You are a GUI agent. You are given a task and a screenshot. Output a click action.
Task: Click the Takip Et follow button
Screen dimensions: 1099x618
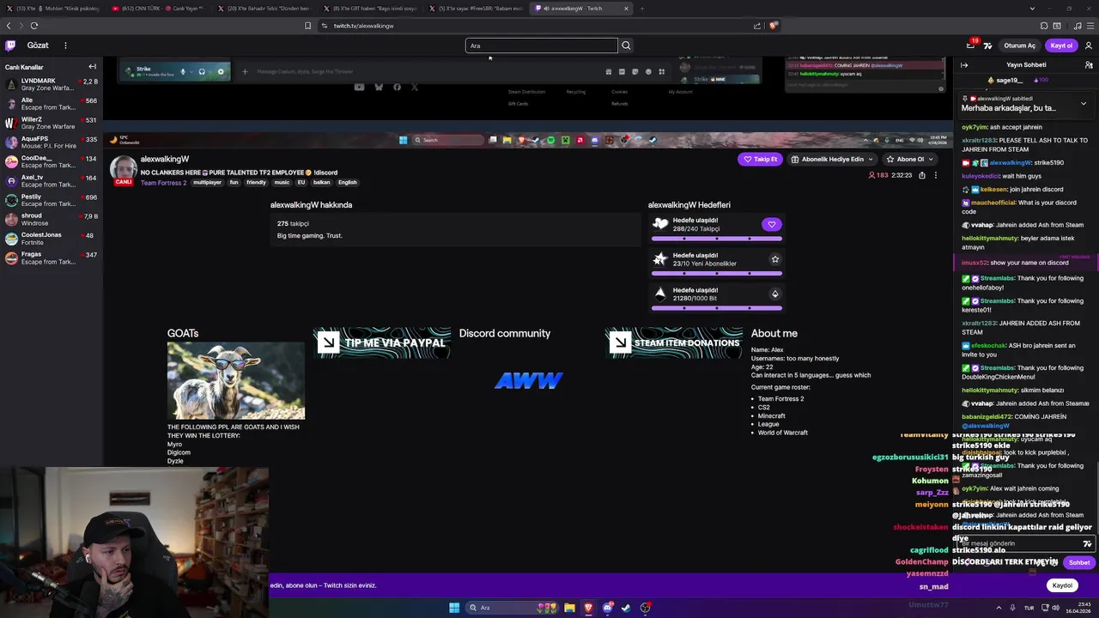tap(760, 159)
